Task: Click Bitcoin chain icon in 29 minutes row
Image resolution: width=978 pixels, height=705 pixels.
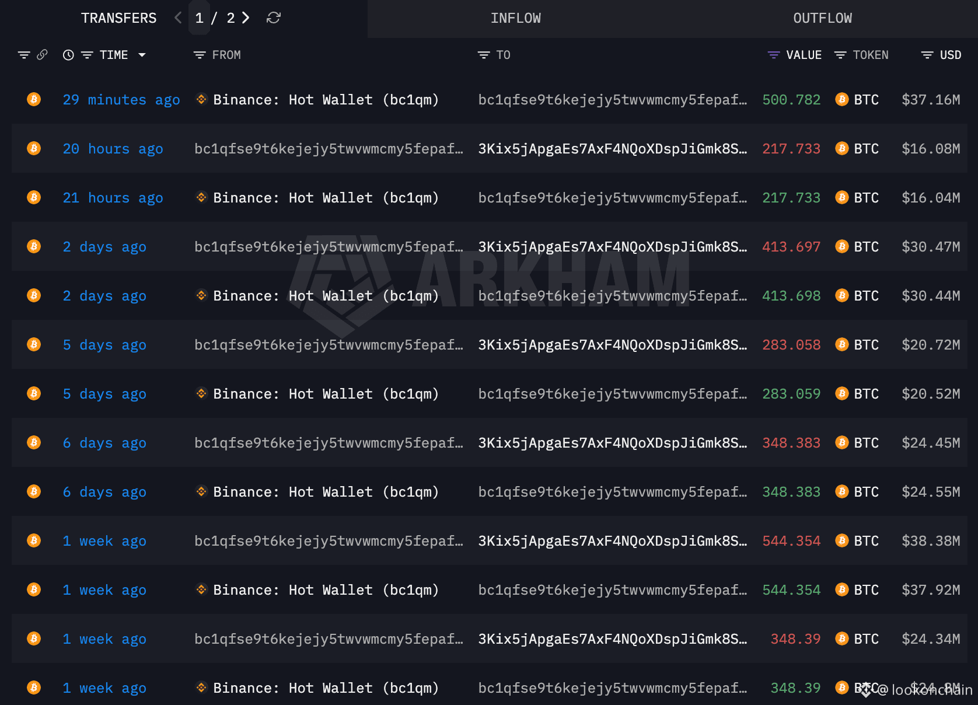Action: (34, 99)
